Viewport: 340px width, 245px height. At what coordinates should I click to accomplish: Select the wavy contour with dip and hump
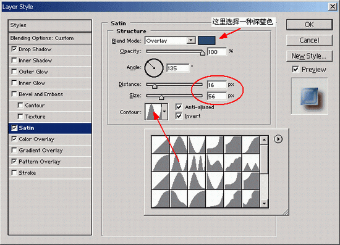click(215, 163)
